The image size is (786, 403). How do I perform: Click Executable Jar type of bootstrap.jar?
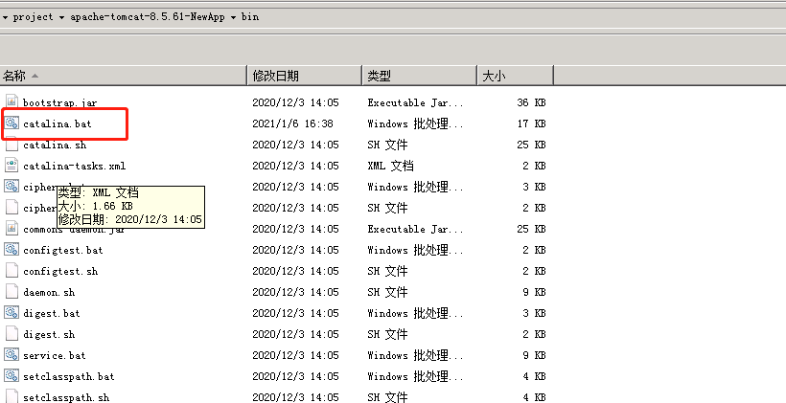click(x=416, y=102)
